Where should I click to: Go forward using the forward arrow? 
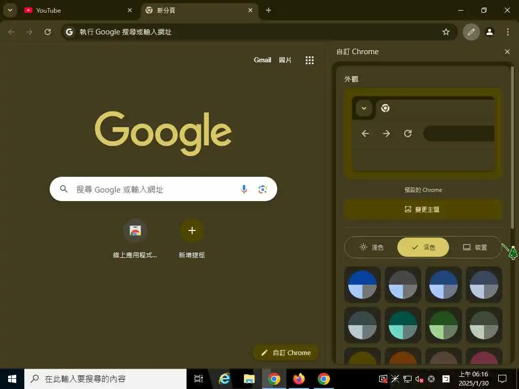[x=29, y=32]
